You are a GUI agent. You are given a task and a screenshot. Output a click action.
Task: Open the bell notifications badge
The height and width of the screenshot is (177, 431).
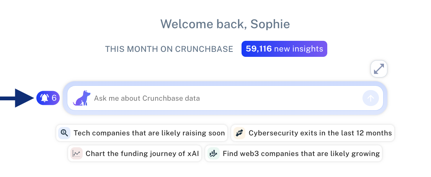click(48, 98)
